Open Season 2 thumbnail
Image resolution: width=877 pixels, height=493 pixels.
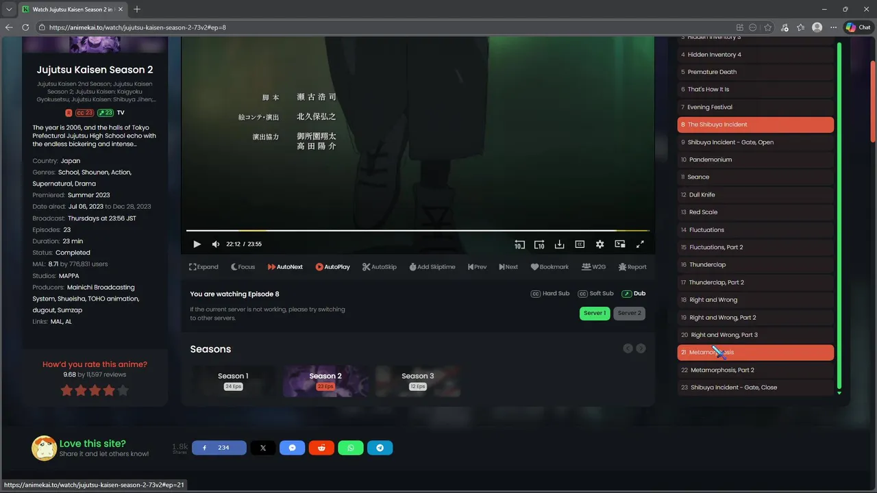tap(325, 381)
